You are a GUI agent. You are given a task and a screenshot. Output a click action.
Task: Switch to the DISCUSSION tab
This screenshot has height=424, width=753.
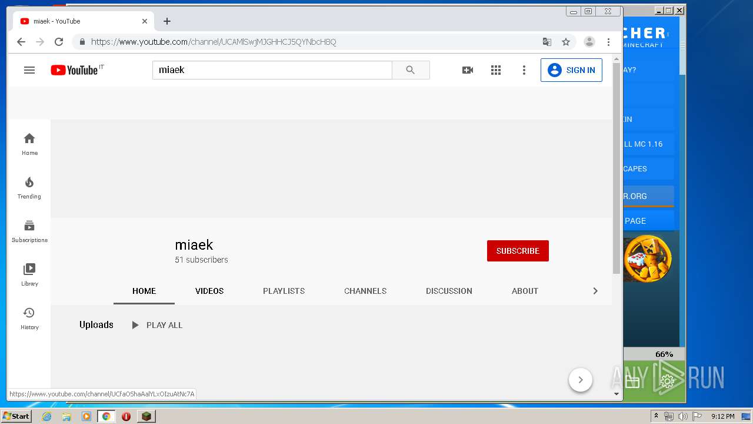pos(449,291)
